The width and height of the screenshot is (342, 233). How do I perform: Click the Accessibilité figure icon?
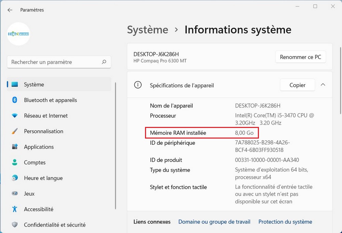point(15,209)
